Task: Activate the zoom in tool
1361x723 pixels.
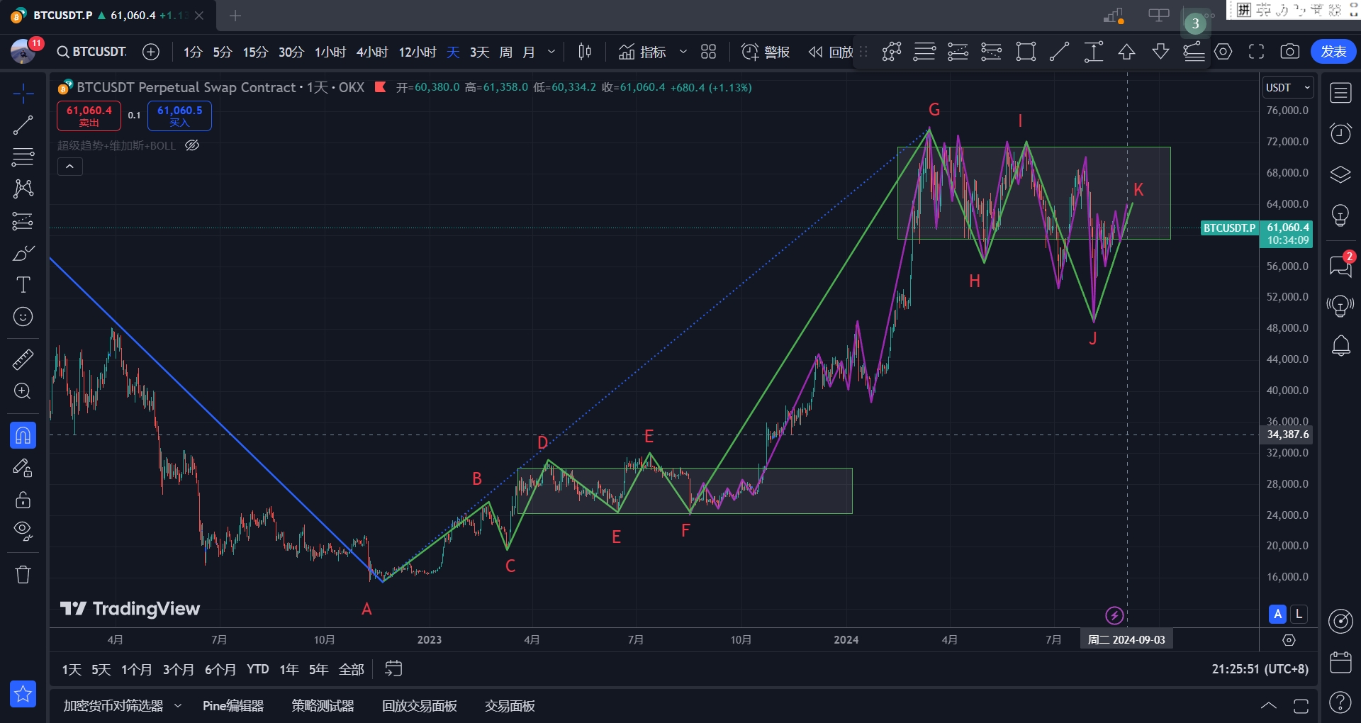Action: 23,391
